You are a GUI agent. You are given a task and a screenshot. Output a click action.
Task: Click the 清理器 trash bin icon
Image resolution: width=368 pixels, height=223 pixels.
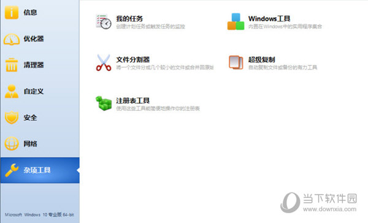[x=11, y=65]
